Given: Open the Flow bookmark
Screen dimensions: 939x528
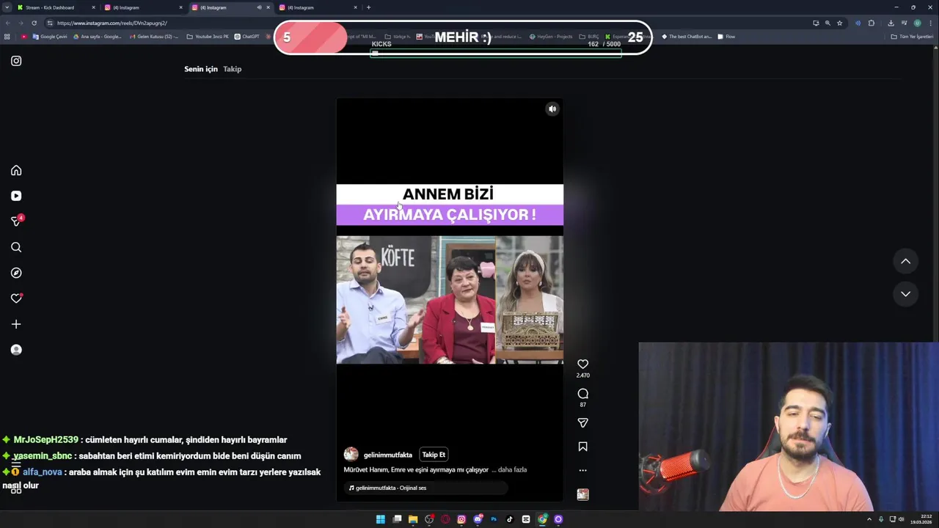Looking at the screenshot, I should 726,37.
